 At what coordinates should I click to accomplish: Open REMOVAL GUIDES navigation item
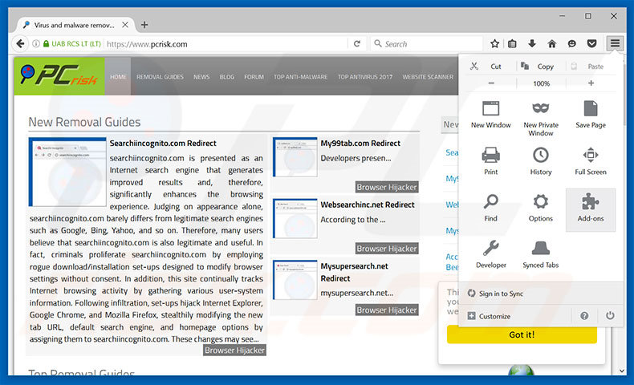click(160, 77)
